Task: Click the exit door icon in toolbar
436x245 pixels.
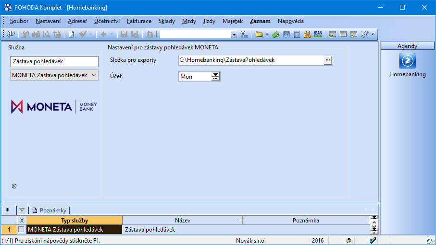Action: (x=11, y=35)
